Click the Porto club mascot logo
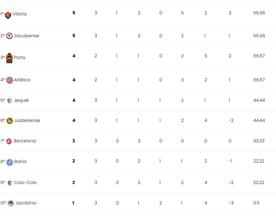Image resolution: width=276 pixels, height=216 pixels. click(9, 58)
